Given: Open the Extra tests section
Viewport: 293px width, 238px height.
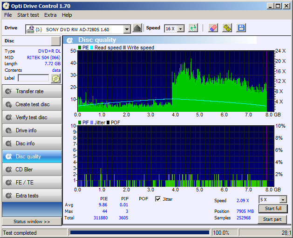Looking at the screenshot, I should [x=32, y=196].
